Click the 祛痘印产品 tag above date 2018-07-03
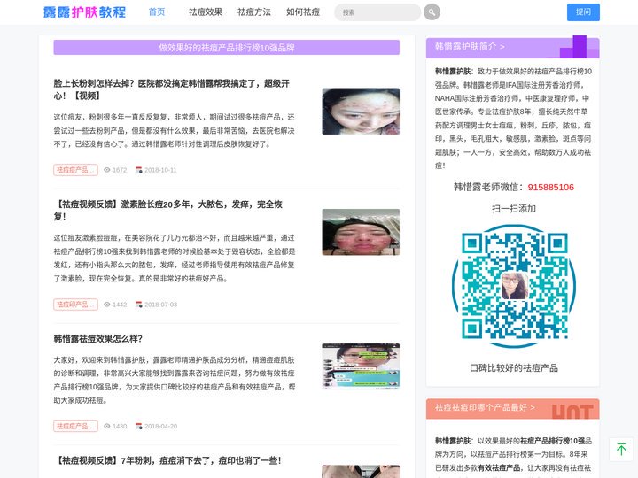The height and width of the screenshot is (478, 638). [75, 305]
